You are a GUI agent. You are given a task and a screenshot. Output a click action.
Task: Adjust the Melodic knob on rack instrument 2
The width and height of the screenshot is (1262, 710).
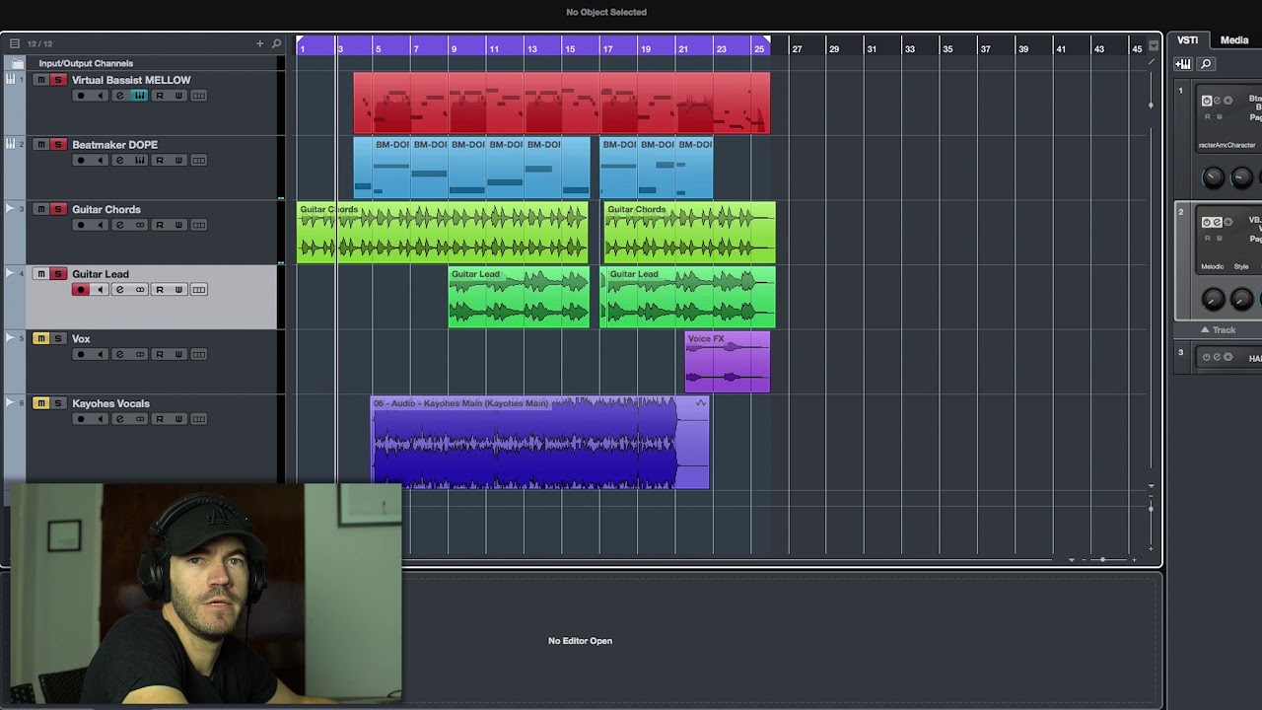pos(1213,298)
